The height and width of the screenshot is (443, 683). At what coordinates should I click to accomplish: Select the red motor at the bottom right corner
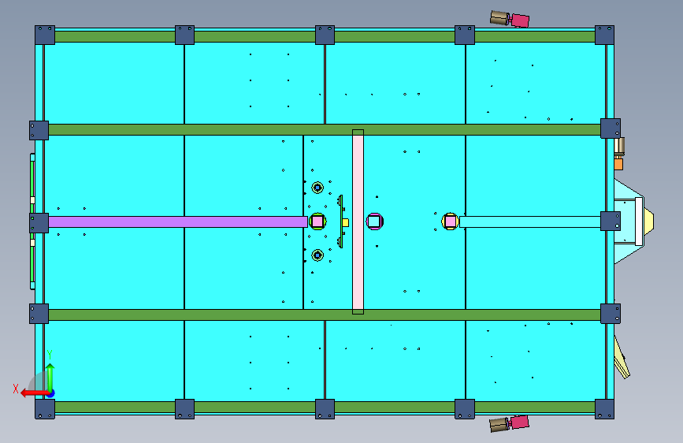pos(520,422)
